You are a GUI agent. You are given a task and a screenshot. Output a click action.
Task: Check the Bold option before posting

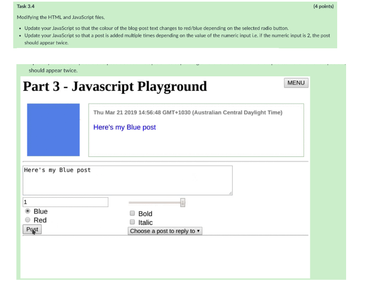[x=132, y=213]
